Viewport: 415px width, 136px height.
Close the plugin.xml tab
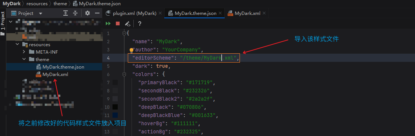pos(160,13)
